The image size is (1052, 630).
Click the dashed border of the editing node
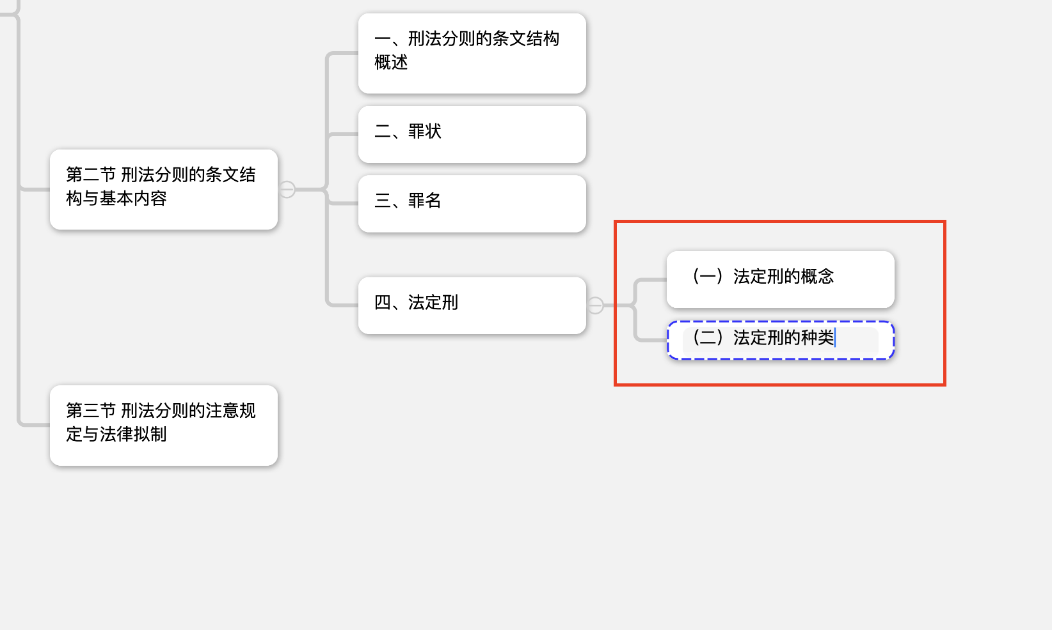[x=780, y=322]
